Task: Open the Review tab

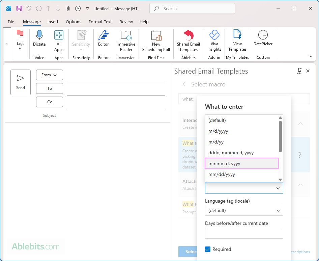Action: [126, 22]
